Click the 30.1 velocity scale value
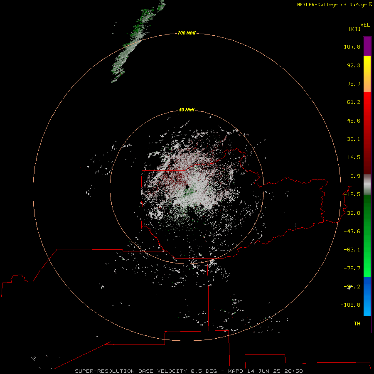Image resolution: width=374 pixels, height=374 pixels. (354, 139)
